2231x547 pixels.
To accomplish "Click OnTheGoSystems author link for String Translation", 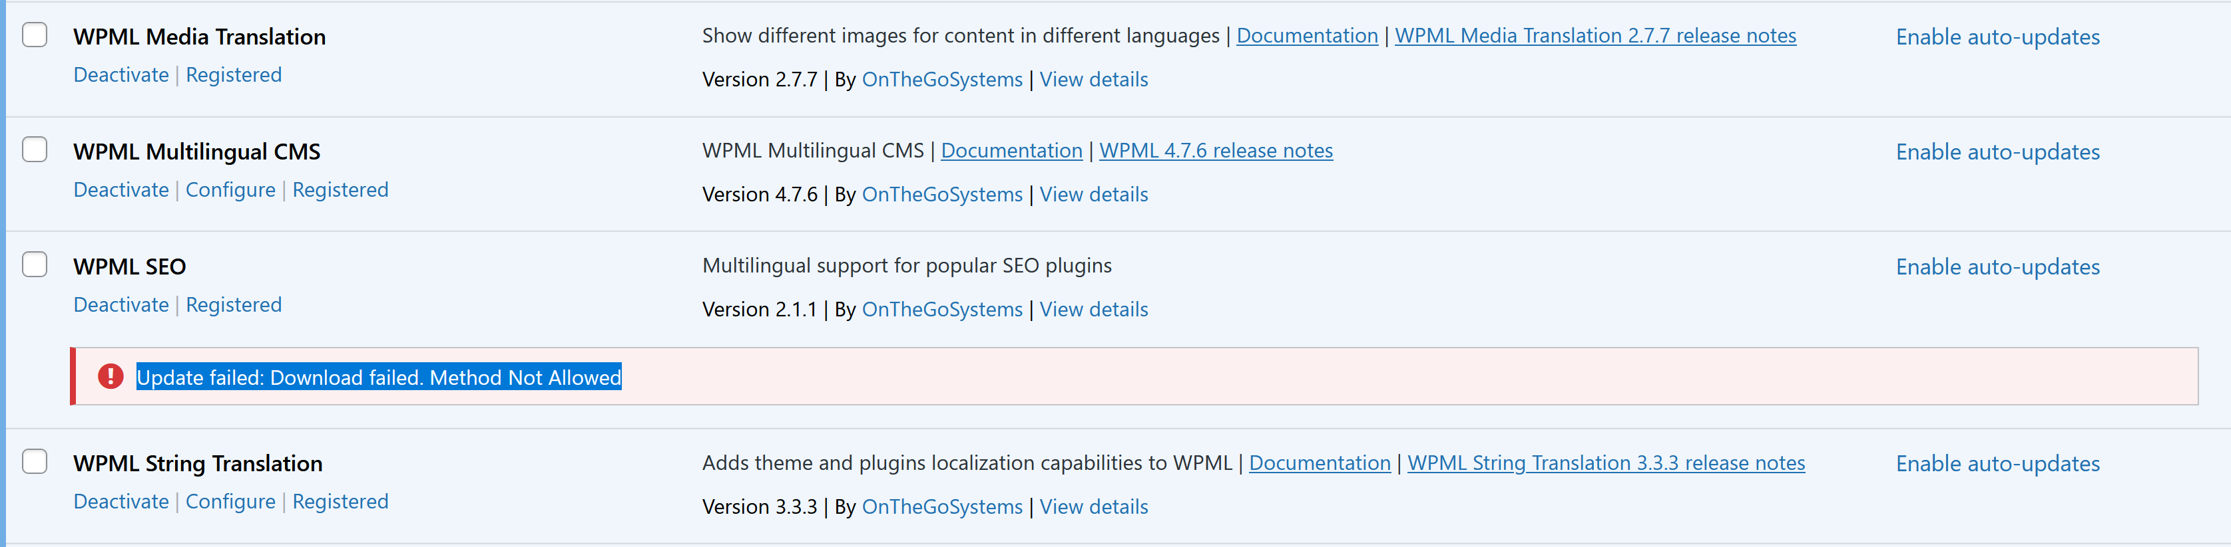I will 942,507.
